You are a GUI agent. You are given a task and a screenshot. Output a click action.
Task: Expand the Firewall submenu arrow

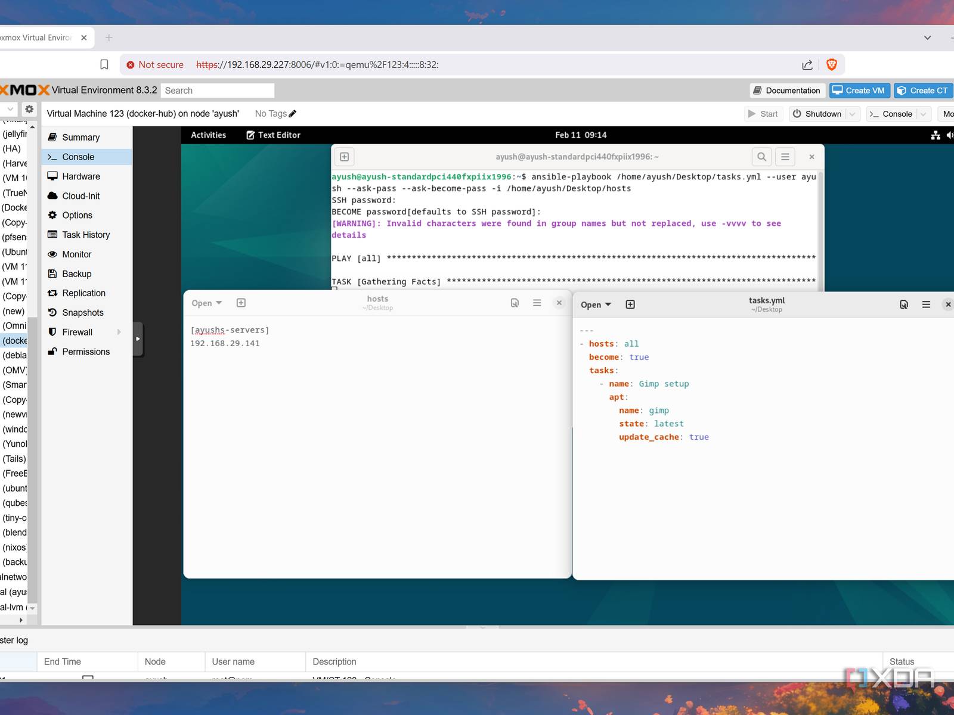click(119, 332)
